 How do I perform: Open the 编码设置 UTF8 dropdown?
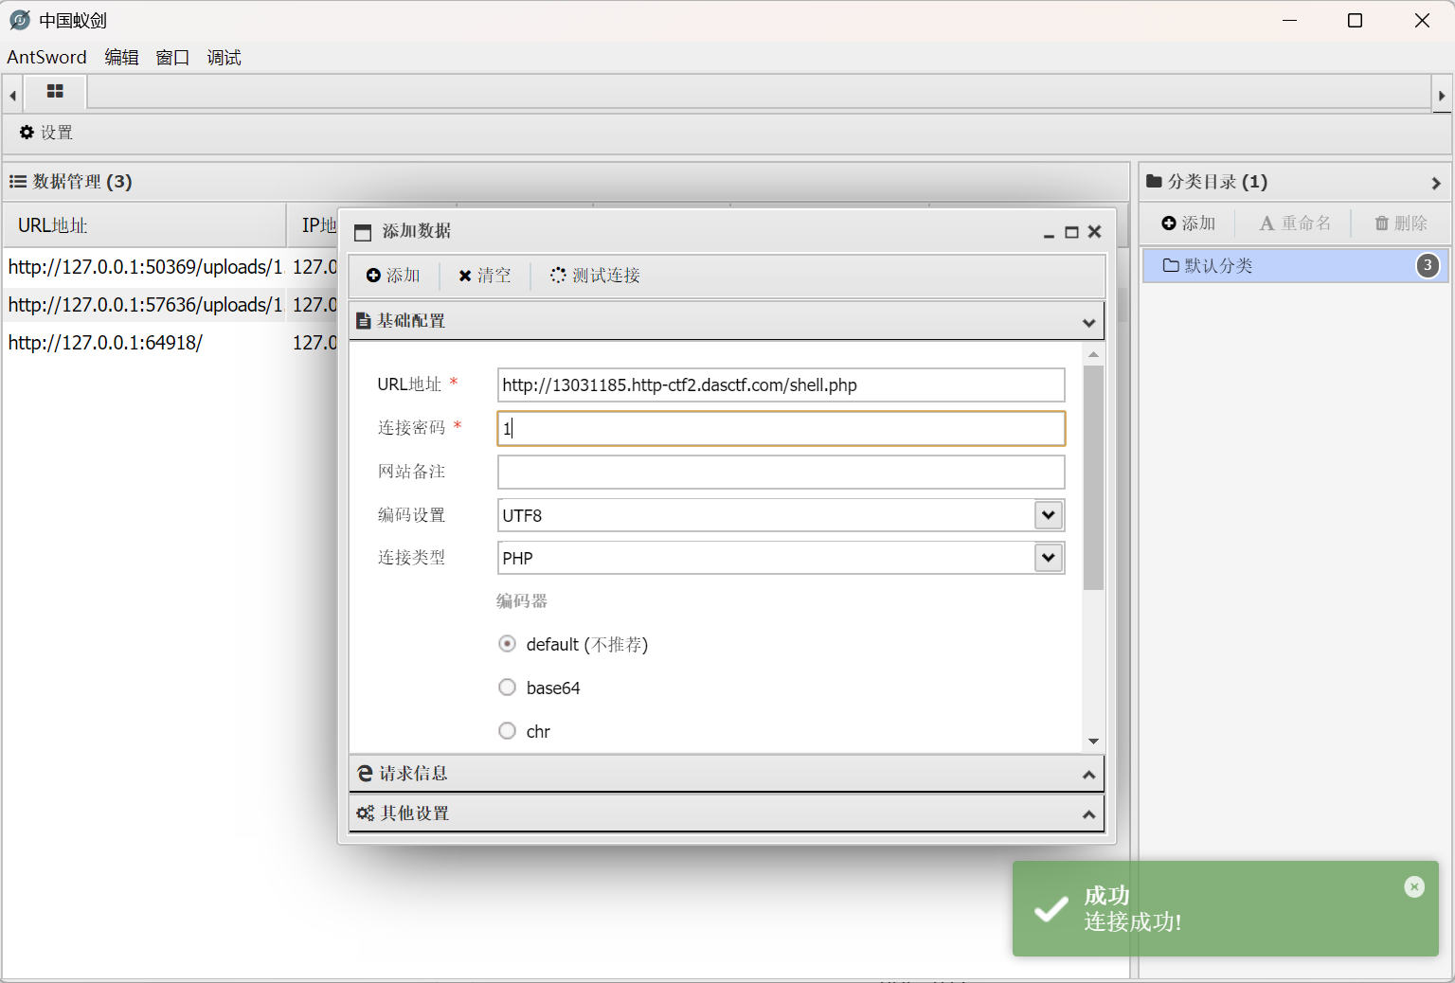coord(1048,515)
